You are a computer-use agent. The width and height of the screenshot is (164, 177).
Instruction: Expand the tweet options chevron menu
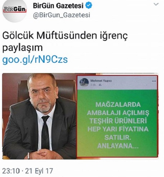(x=156, y=4)
